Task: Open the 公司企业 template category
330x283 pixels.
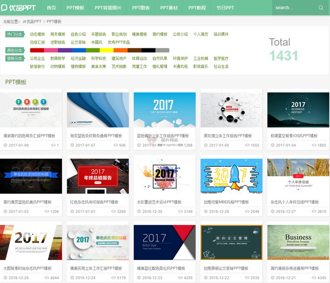Action: 37,58
